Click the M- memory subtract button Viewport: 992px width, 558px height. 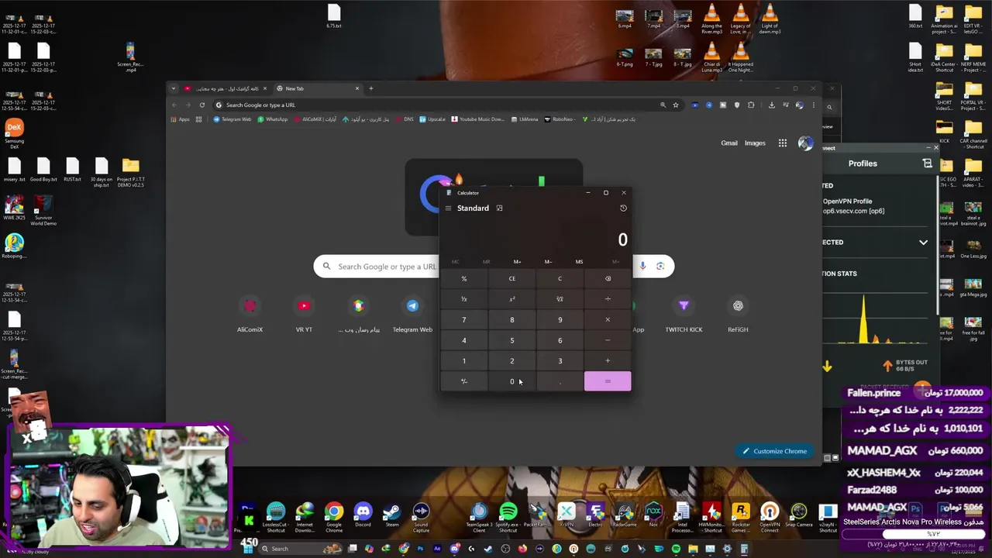548,262
